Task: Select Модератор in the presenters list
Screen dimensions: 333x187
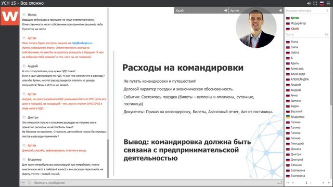Action: (x=298, y=23)
